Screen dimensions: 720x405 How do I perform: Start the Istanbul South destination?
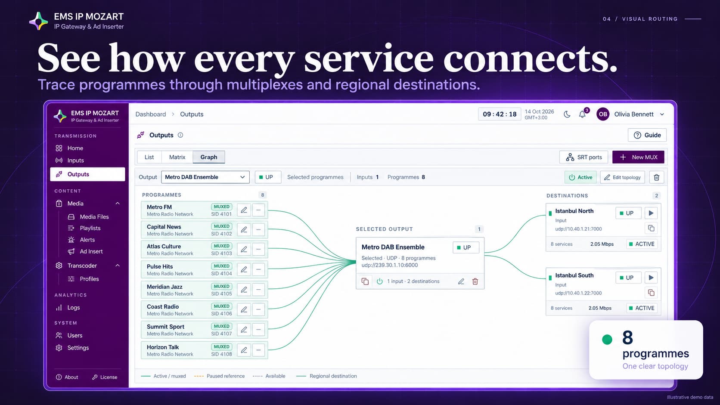click(651, 278)
